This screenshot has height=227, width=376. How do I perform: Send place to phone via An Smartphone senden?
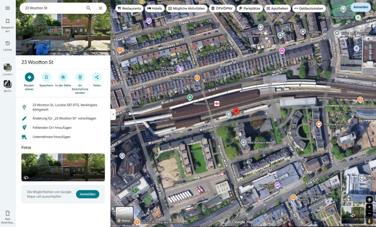click(x=80, y=77)
